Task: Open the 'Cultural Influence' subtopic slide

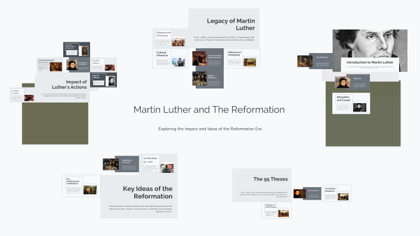Action: point(171,58)
